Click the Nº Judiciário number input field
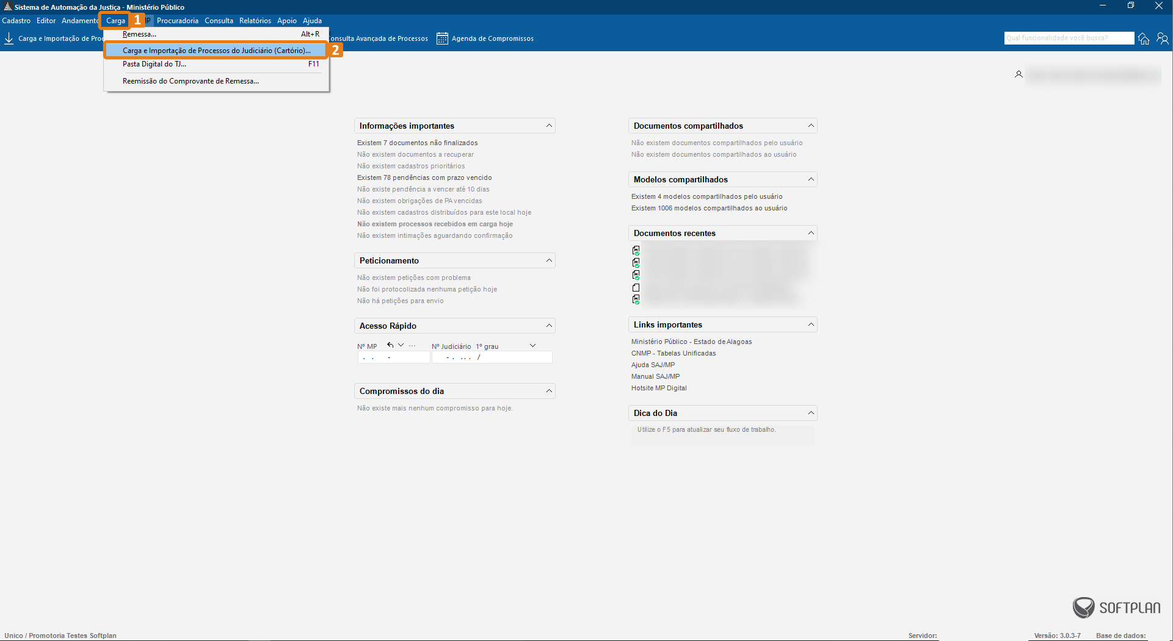The image size is (1173, 641). click(x=492, y=357)
